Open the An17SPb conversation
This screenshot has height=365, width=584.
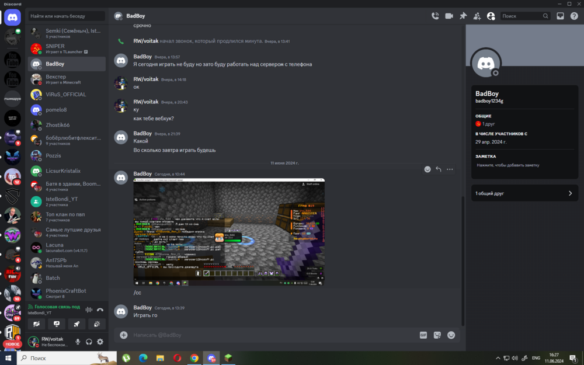point(67,263)
